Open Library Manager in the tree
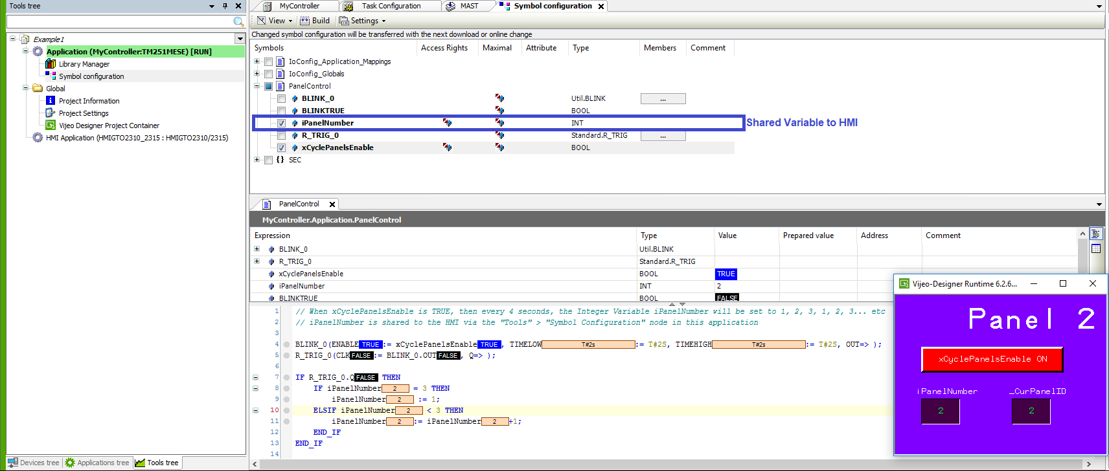Image resolution: width=1109 pixels, height=471 pixels. [x=84, y=64]
